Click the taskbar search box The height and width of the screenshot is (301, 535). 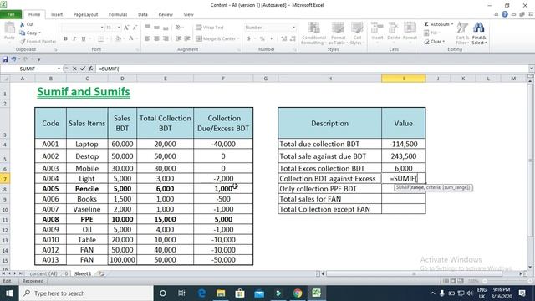(86, 293)
